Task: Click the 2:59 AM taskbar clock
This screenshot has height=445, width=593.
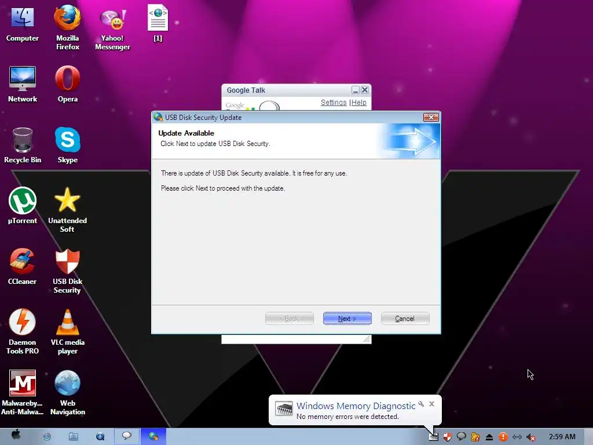Action: pos(562,437)
